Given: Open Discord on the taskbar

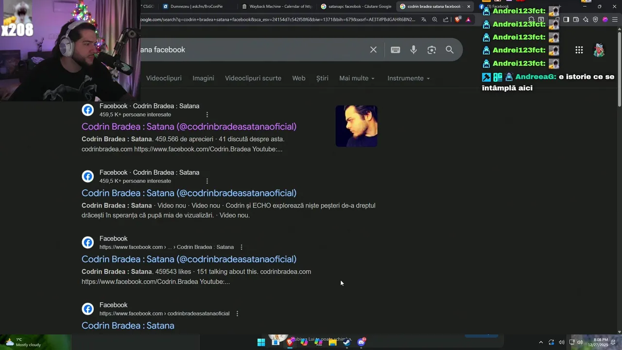Looking at the screenshot, I should click(361, 342).
